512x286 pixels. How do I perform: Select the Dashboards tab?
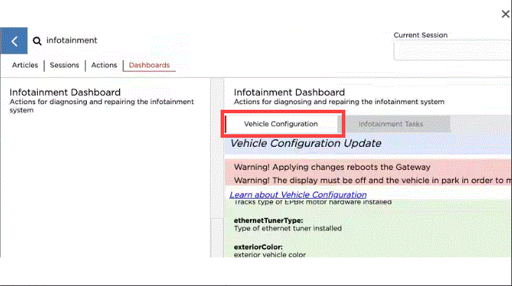(149, 65)
